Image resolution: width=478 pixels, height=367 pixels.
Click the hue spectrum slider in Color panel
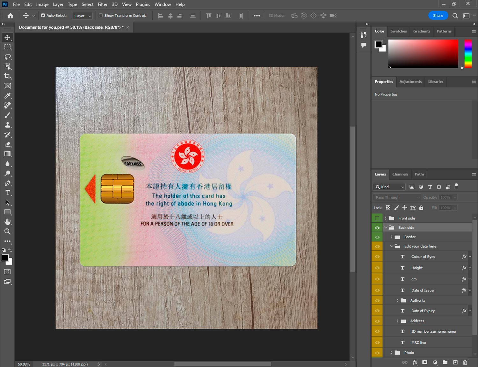point(468,54)
